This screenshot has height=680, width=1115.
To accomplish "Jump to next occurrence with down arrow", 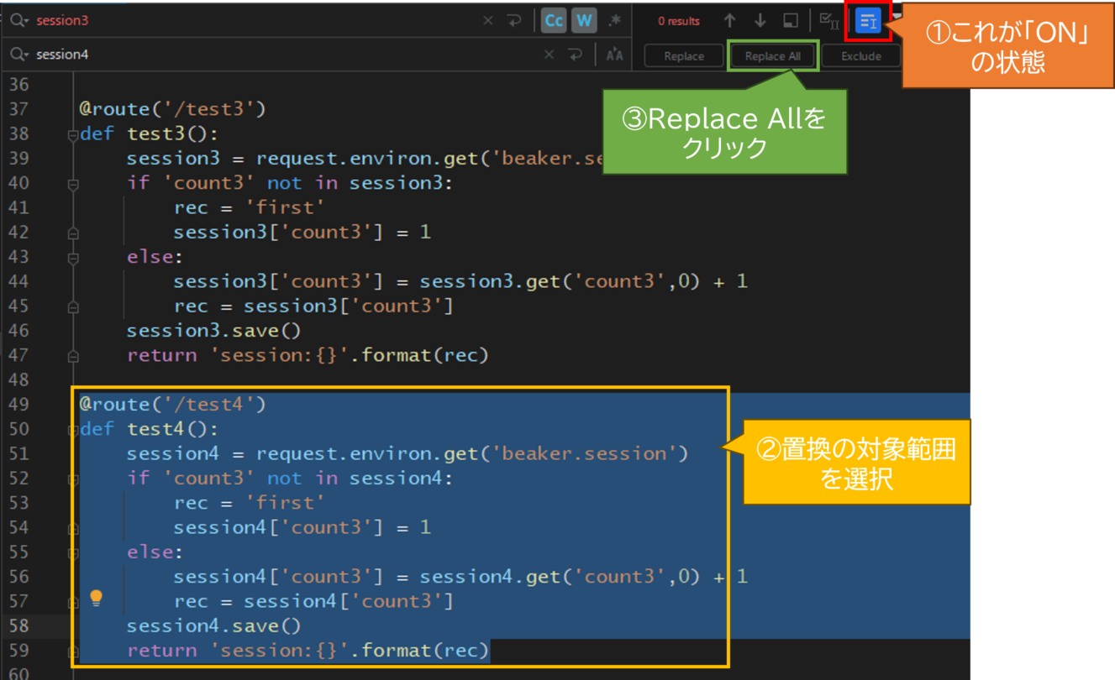I will pyautogui.click(x=760, y=21).
